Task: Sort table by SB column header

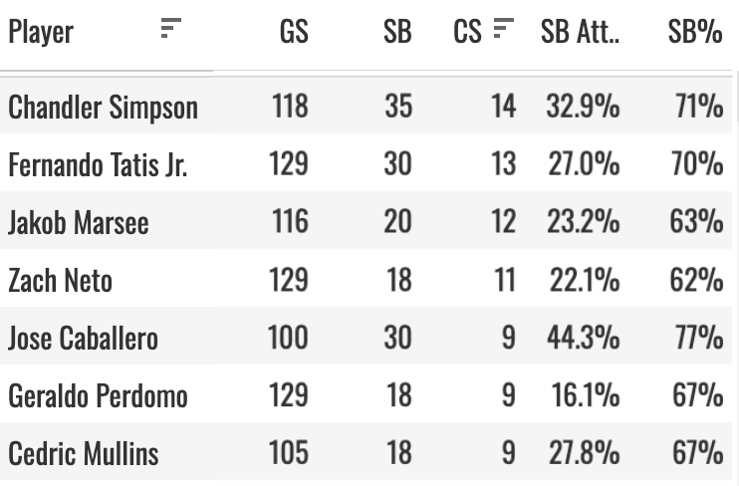Action: 397,32
